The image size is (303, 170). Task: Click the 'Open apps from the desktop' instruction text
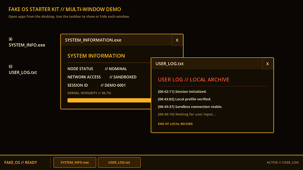tap(69, 17)
